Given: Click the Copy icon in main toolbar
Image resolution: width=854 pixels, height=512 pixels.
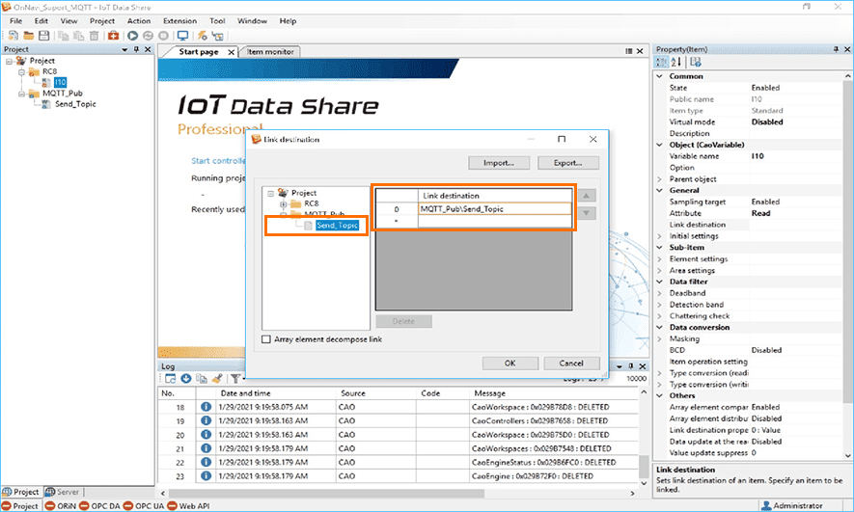Looking at the screenshot, I should pyautogui.click(x=63, y=36).
